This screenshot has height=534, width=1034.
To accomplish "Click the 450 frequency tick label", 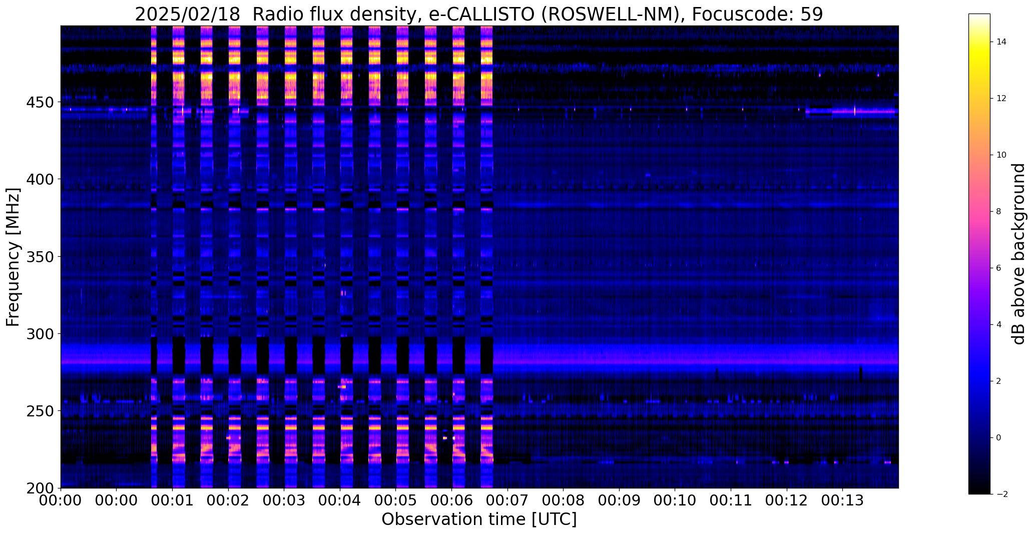I will click(40, 102).
